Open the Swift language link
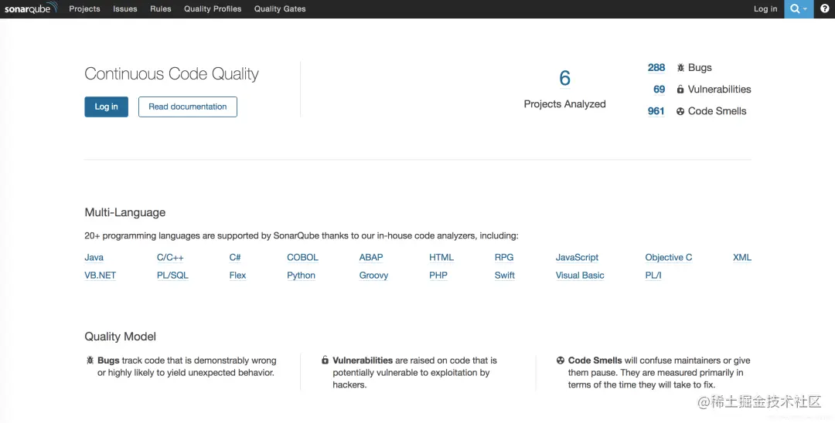This screenshot has height=423, width=835. pyautogui.click(x=504, y=276)
